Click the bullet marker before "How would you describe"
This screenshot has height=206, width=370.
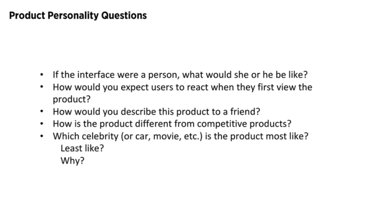(x=42, y=112)
